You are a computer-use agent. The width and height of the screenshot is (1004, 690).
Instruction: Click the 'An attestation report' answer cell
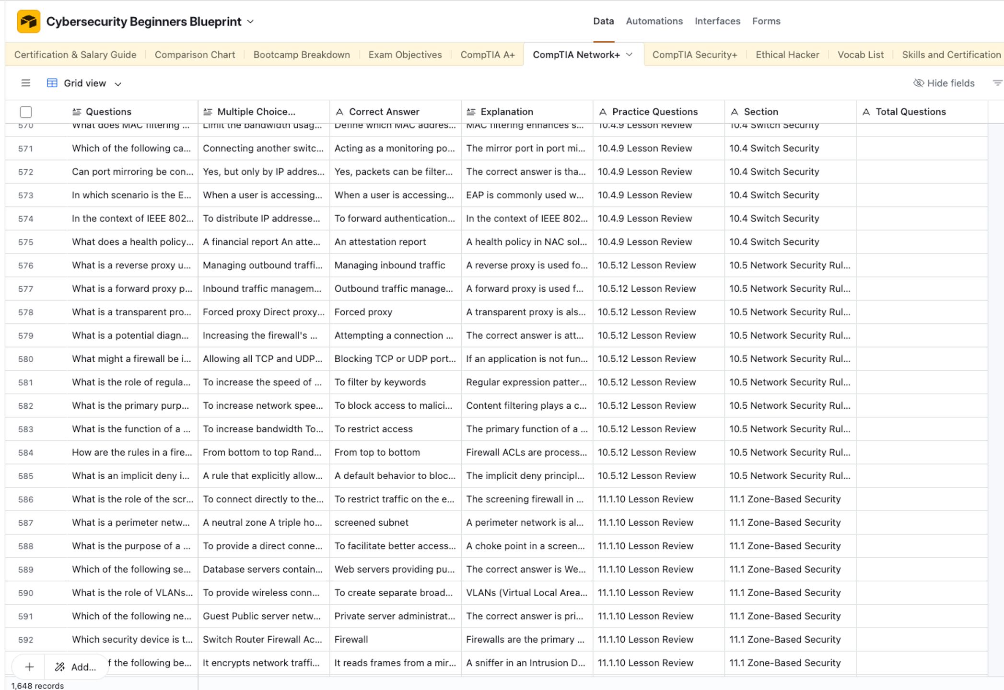click(396, 242)
